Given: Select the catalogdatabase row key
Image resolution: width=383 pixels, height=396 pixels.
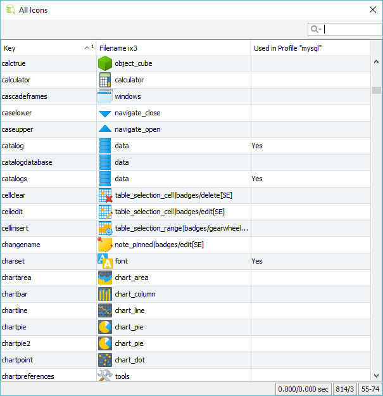Looking at the screenshot, I should tap(27, 162).
